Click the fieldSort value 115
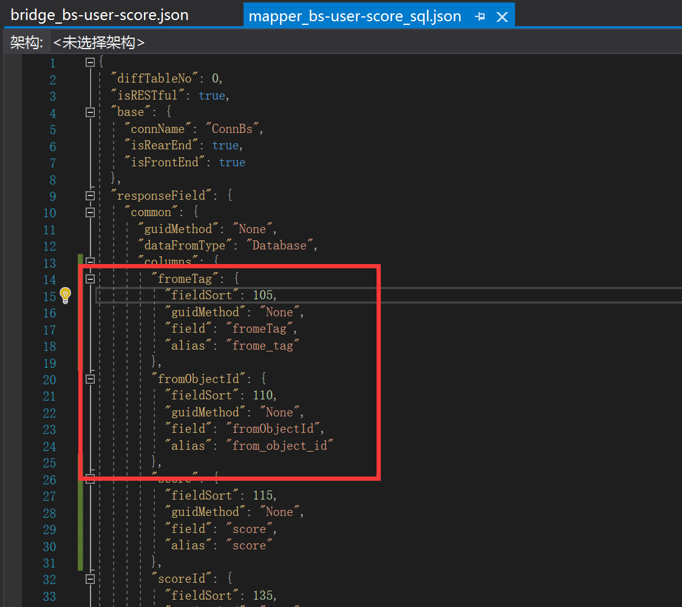 [263, 495]
